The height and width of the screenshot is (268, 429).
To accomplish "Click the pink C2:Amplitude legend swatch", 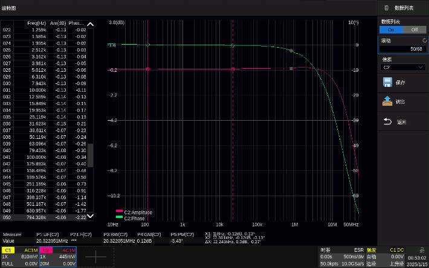I will [119, 211].
